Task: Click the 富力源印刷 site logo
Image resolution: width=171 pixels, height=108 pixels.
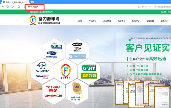Action: (45, 20)
